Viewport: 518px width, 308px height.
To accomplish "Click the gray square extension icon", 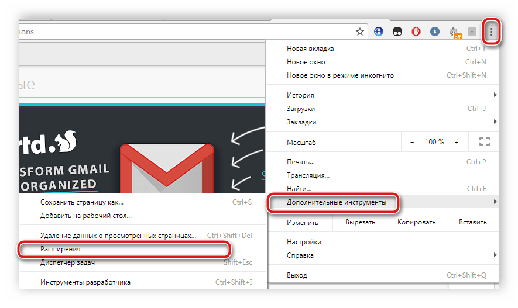I will [x=472, y=32].
